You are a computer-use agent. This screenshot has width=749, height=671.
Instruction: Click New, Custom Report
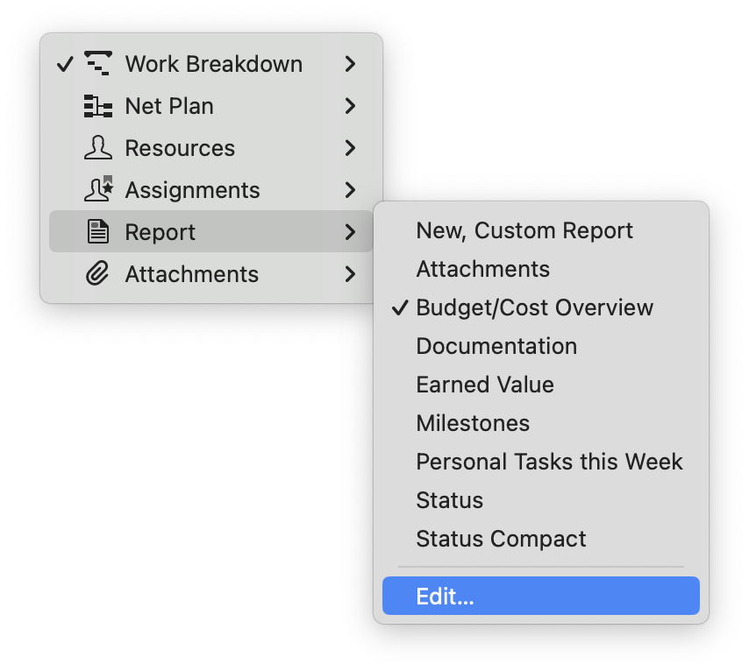click(x=524, y=230)
